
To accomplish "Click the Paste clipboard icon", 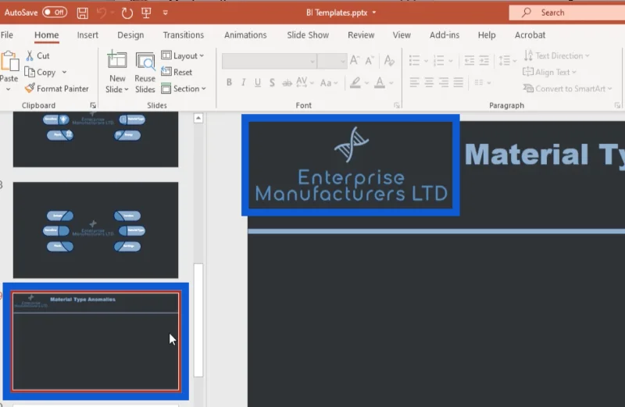I will point(9,61).
